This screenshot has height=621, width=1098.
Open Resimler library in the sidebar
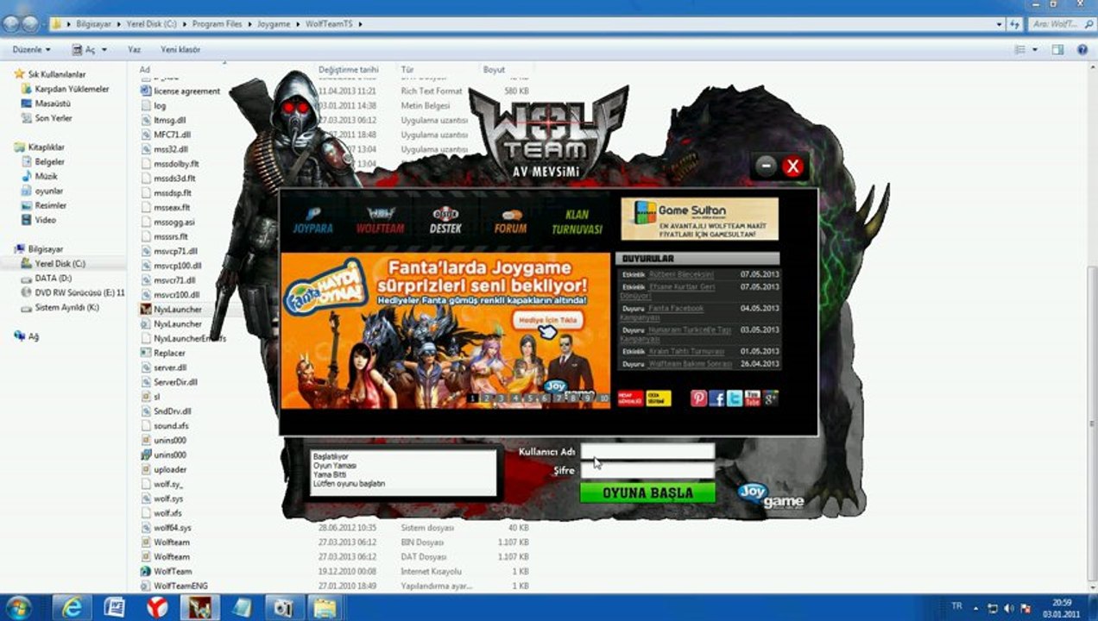pyautogui.click(x=50, y=206)
